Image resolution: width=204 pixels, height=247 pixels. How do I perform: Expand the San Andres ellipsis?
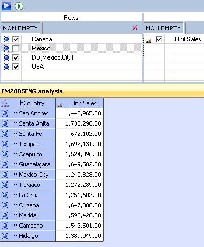[14, 113]
